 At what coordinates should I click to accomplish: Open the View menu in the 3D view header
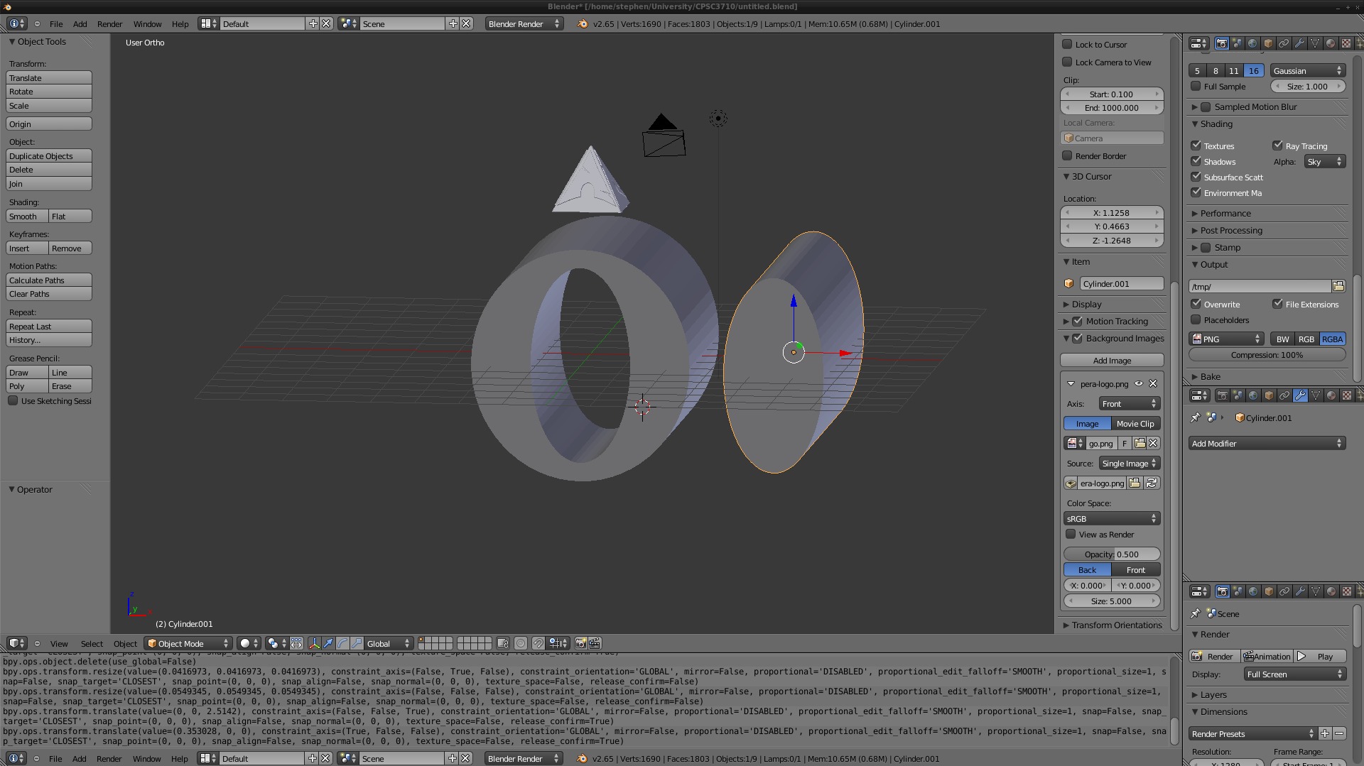[59, 643]
